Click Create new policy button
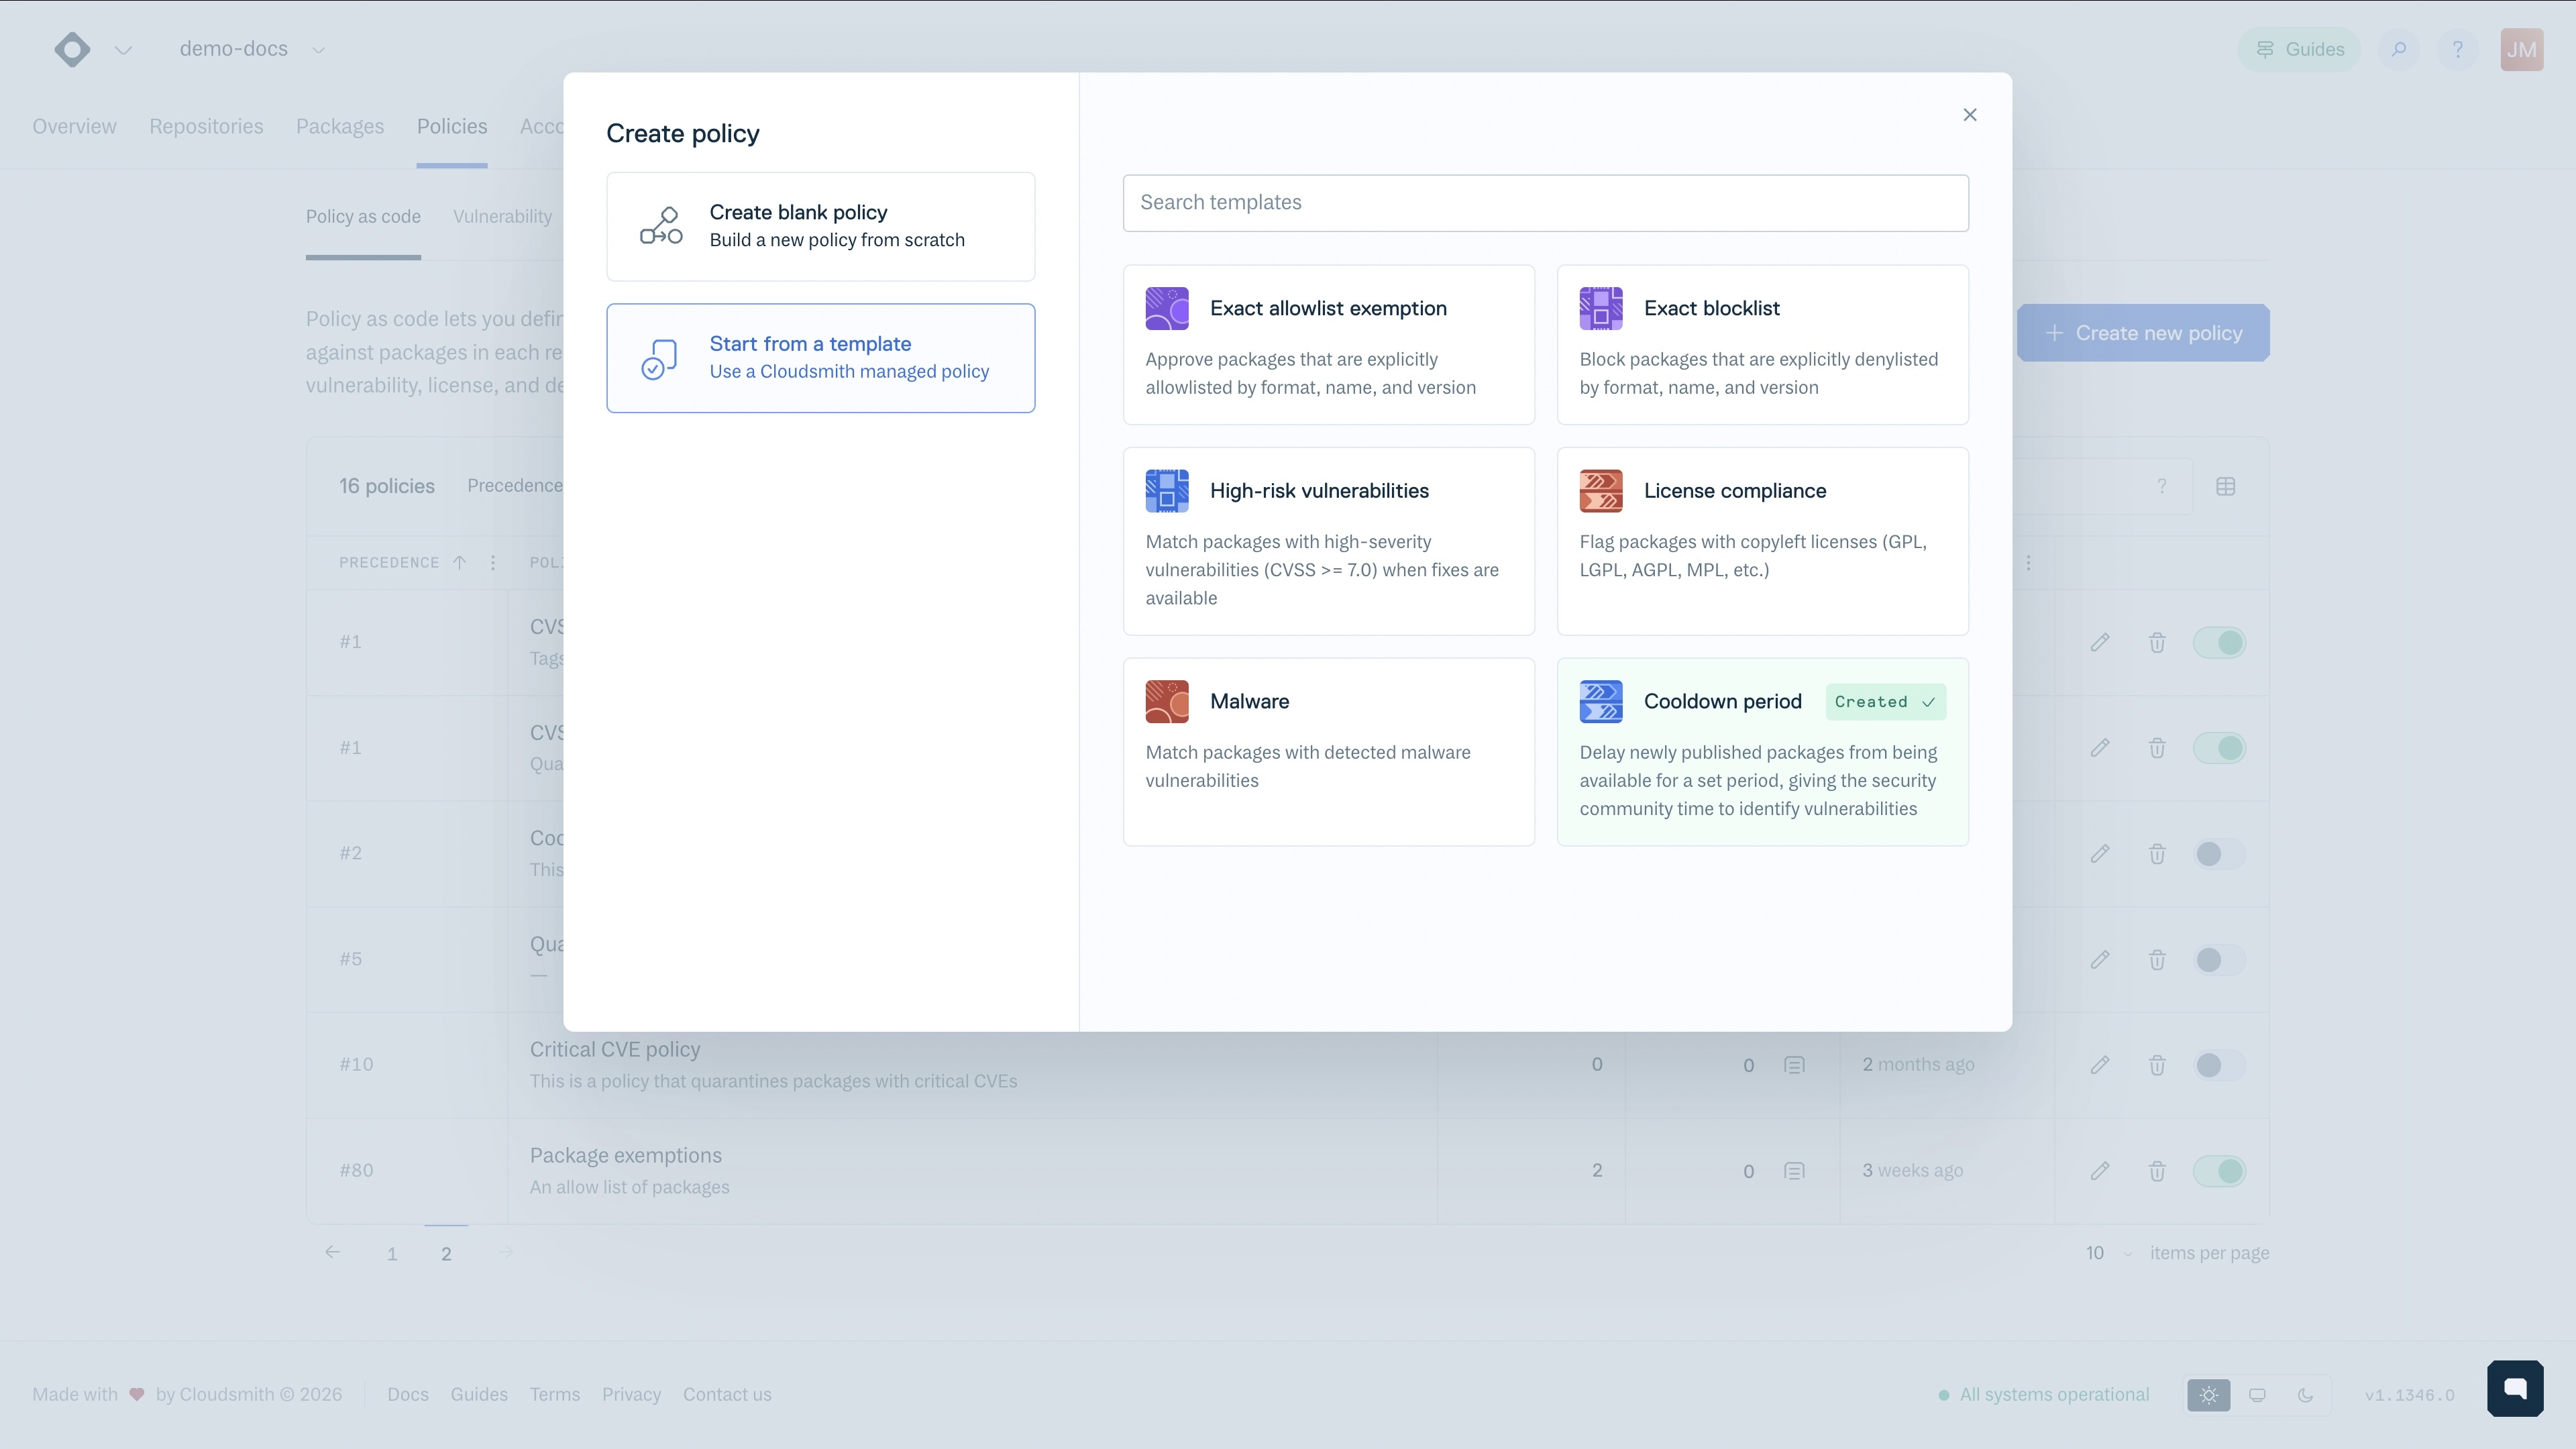The width and height of the screenshot is (2576, 1449). (2143, 333)
